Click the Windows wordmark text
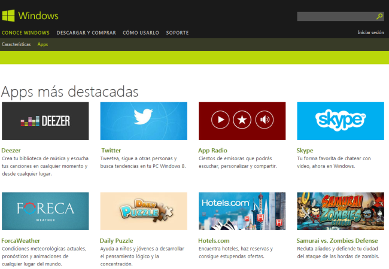 point(38,16)
